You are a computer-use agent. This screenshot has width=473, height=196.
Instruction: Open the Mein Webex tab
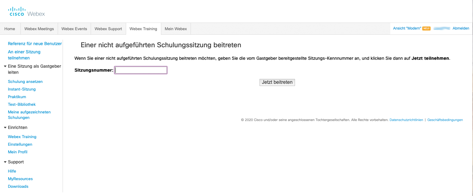click(176, 29)
